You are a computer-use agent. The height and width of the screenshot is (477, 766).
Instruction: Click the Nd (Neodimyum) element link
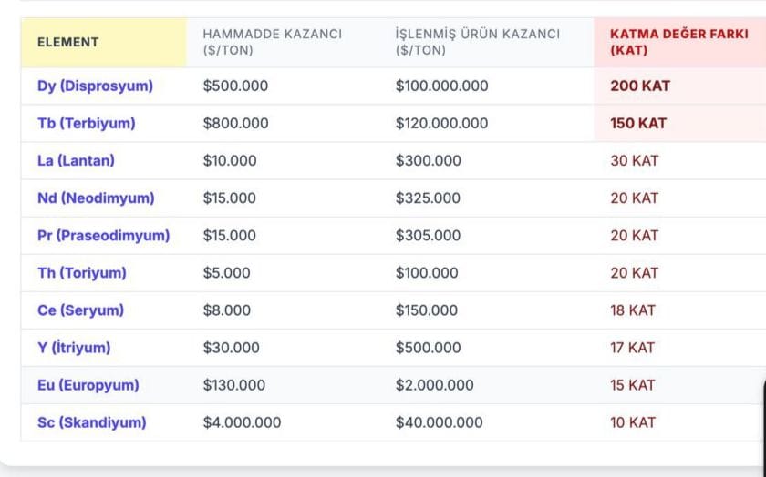coord(96,198)
